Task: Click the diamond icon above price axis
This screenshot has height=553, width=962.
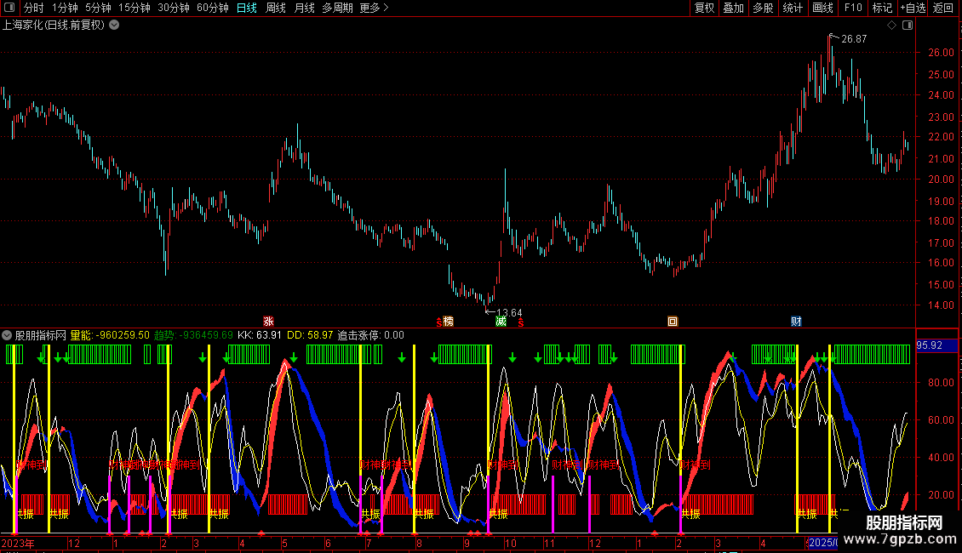Action: (891, 26)
